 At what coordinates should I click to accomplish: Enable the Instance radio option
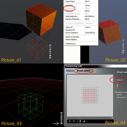click(115, 80)
